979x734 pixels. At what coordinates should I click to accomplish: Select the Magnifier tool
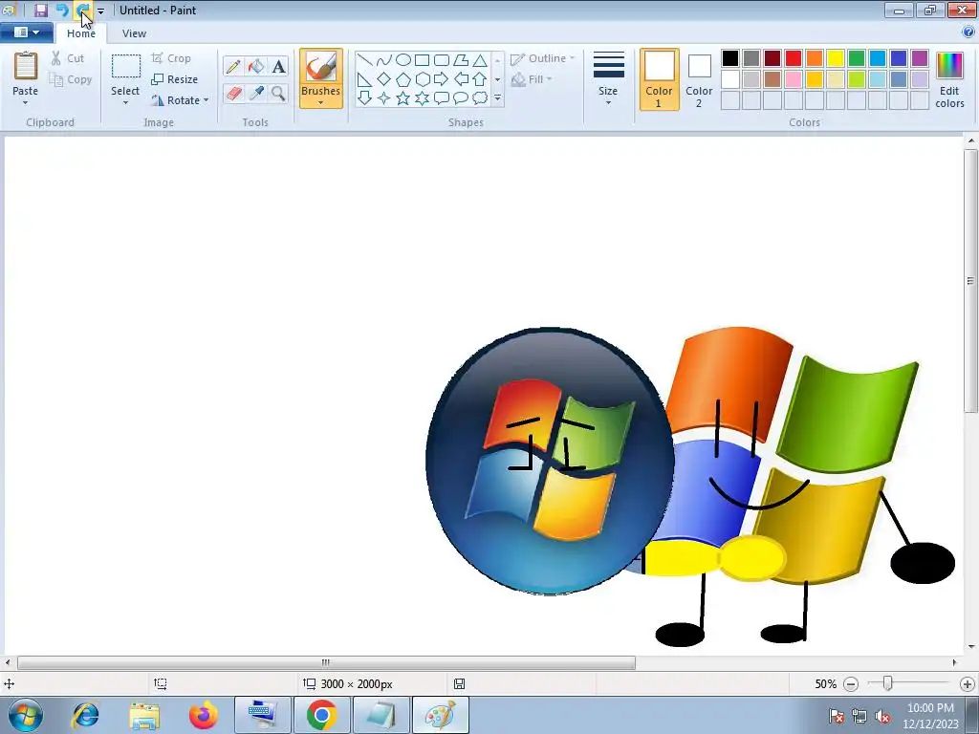(x=278, y=93)
